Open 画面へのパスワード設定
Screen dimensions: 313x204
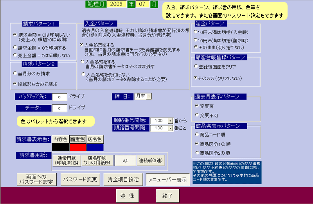coord(36,179)
